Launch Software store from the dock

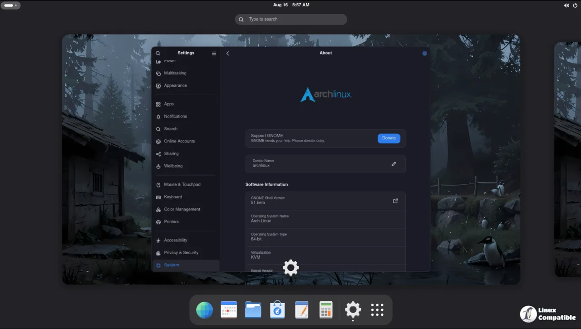277,310
